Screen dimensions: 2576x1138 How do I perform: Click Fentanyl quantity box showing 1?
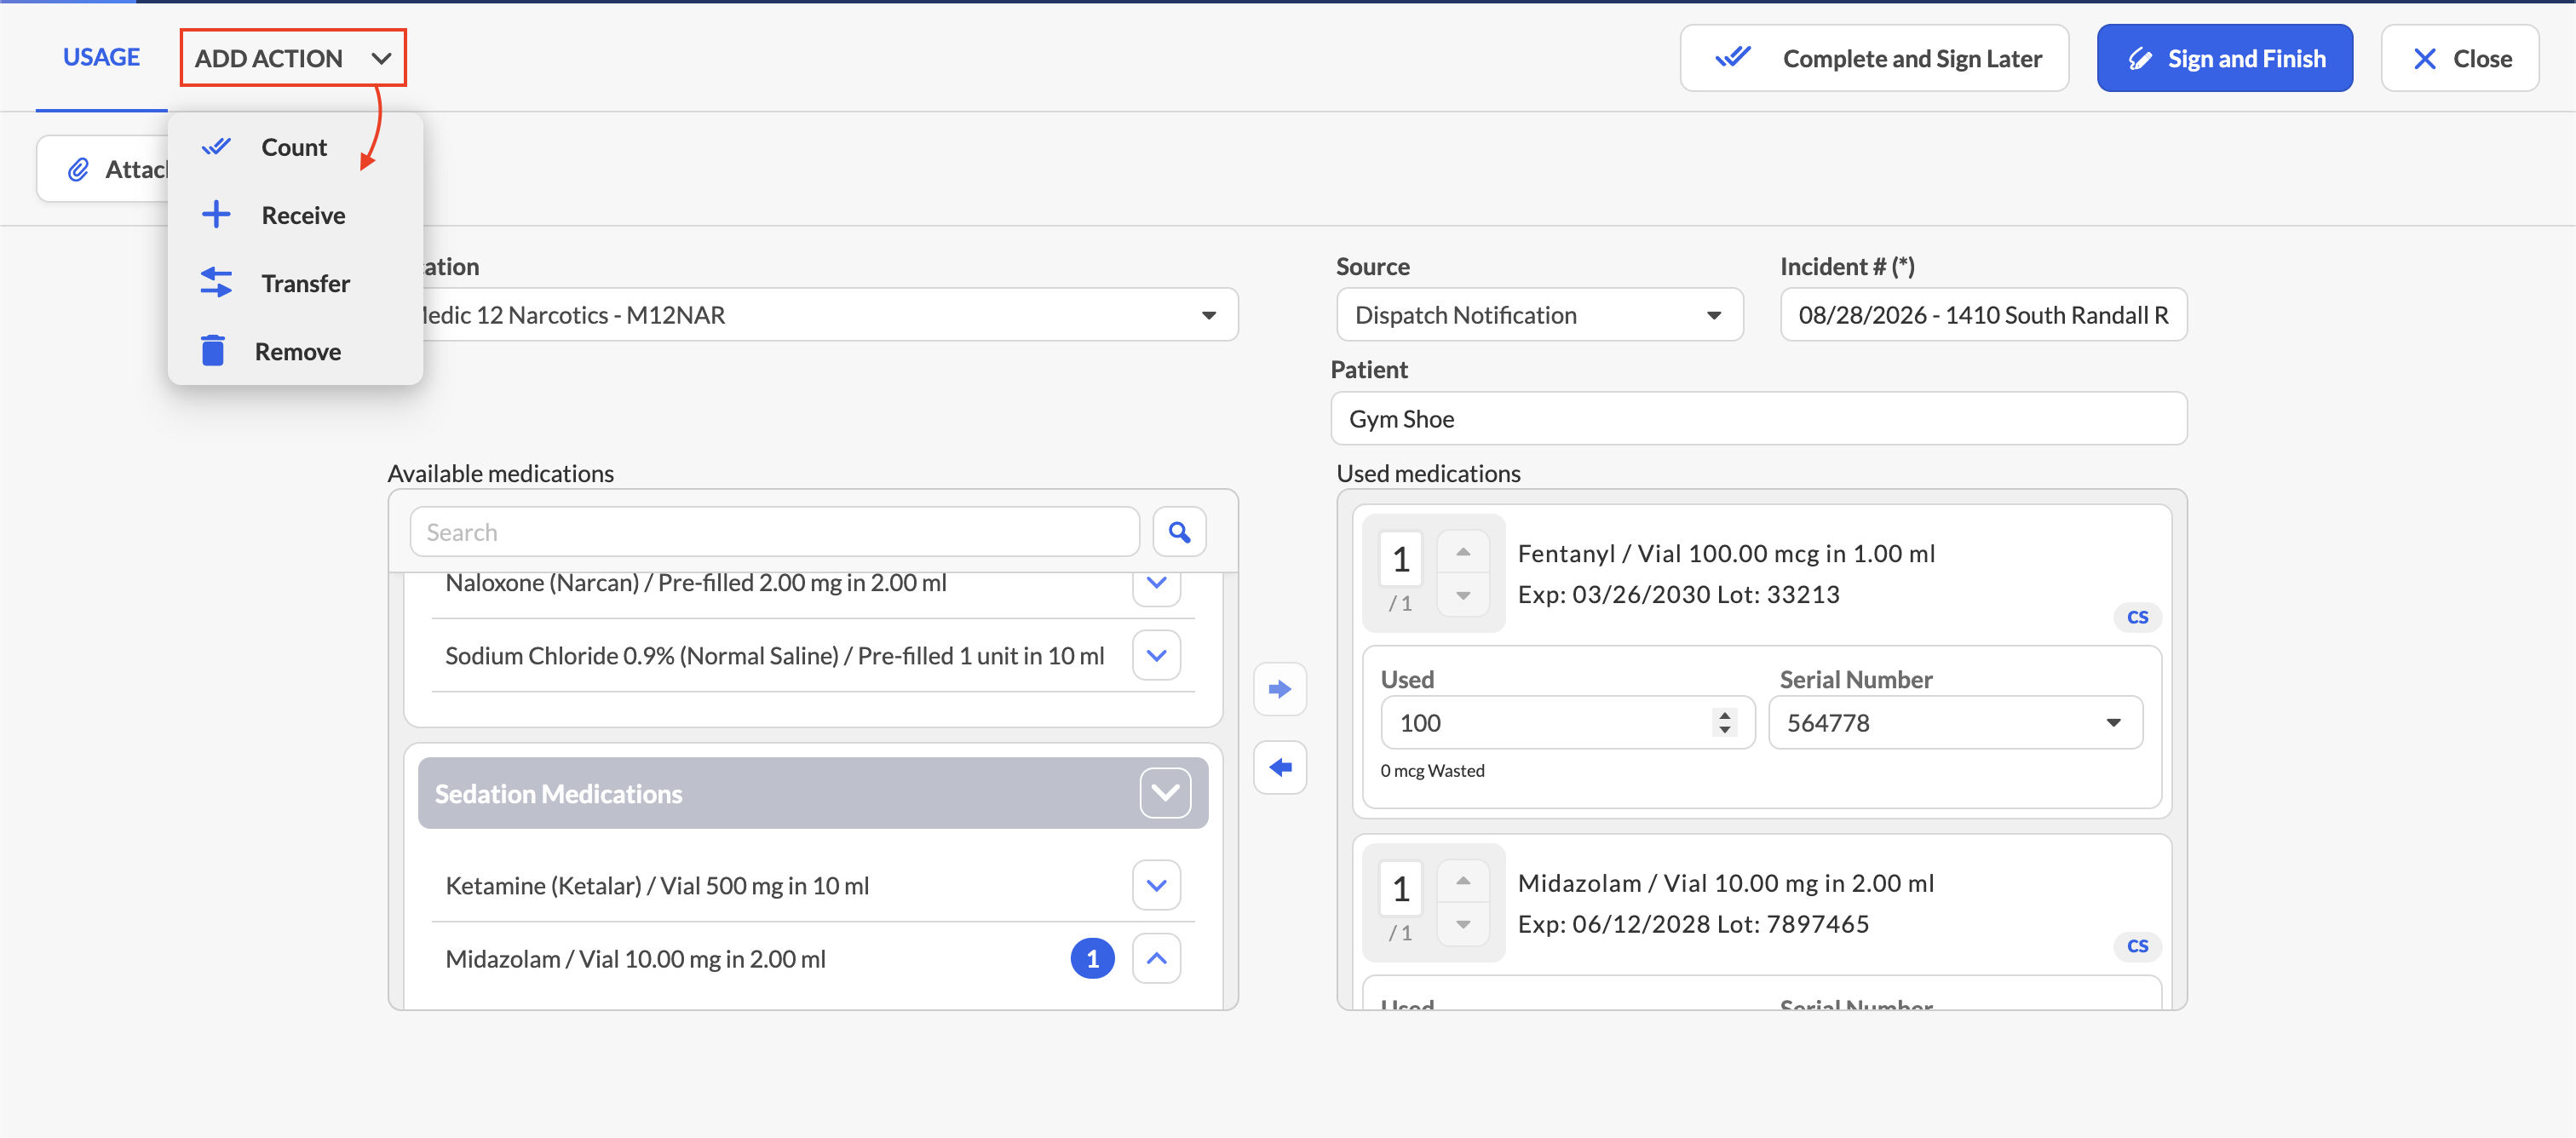point(1400,559)
